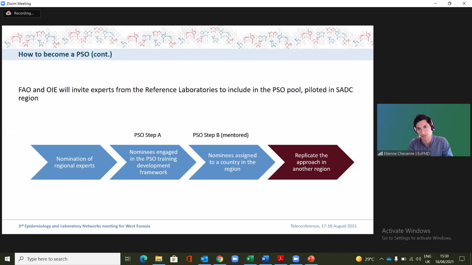The height and width of the screenshot is (265, 472).
Task: Open Task View on the taskbar
Action: click(128, 259)
